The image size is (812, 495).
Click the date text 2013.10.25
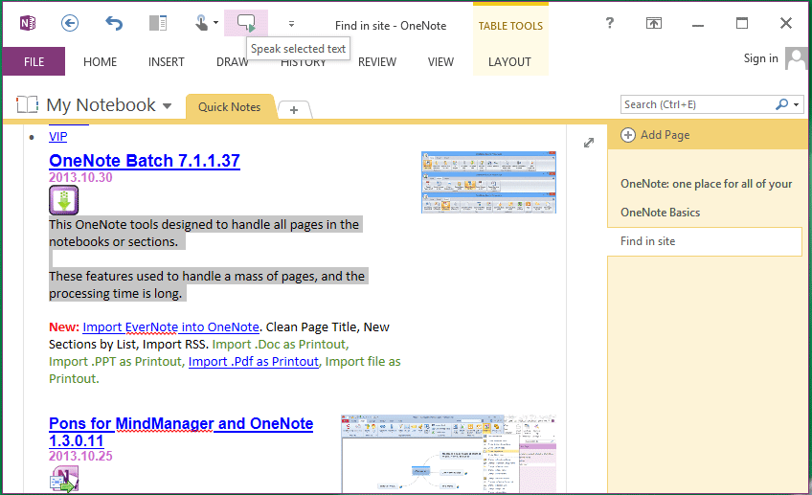[x=80, y=456]
